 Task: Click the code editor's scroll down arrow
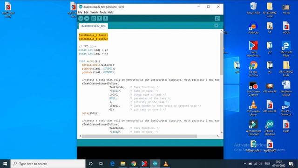tap(222, 133)
